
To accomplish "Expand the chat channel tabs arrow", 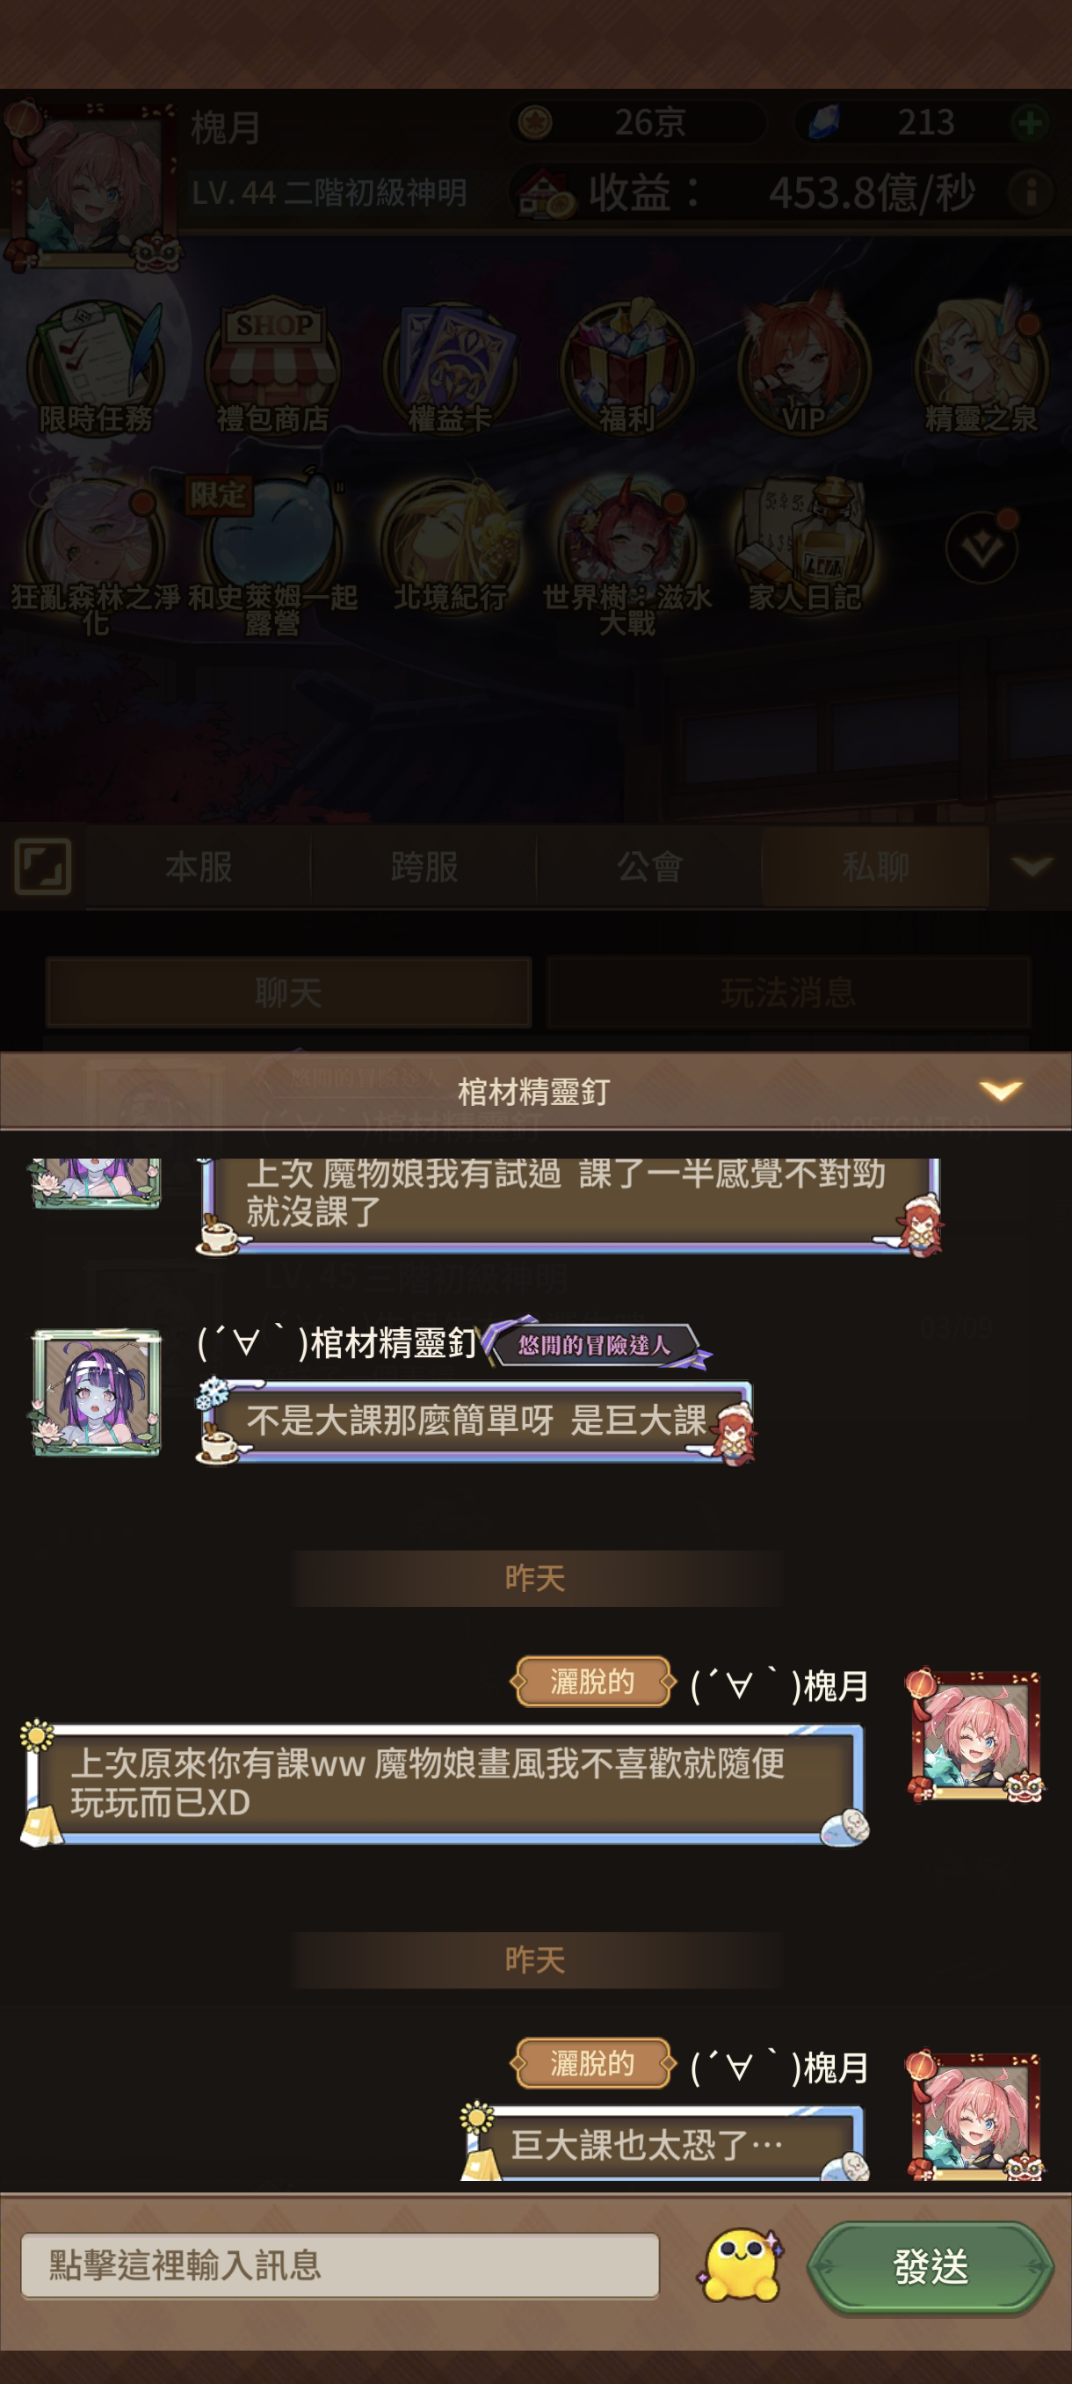I will (x=1032, y=866).
